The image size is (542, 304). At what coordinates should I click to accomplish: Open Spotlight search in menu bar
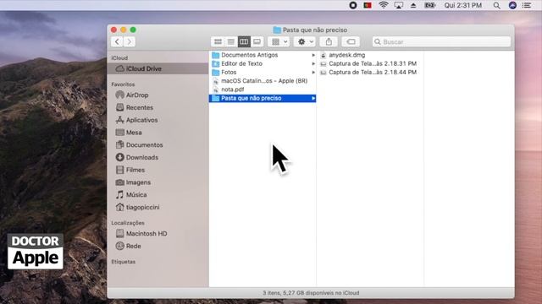coord(497,5)
